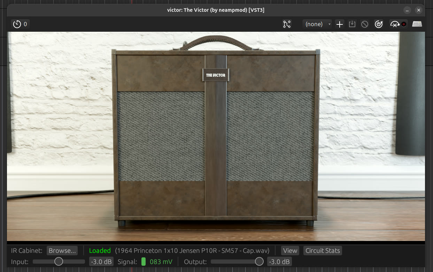This screenshot has height=272, width=433.
Task: Click the save preset icon
Action: 352,24
